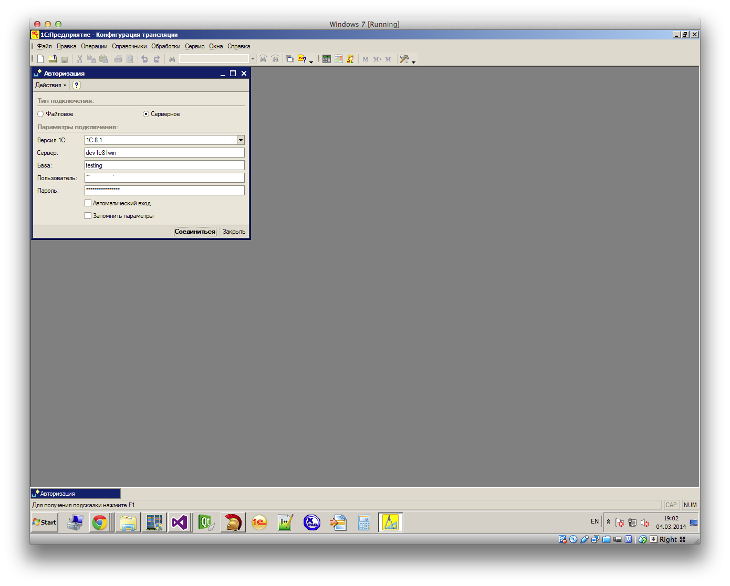730x586 pixels.
Task: Click the Windows Start button
Action: (45, 522)
